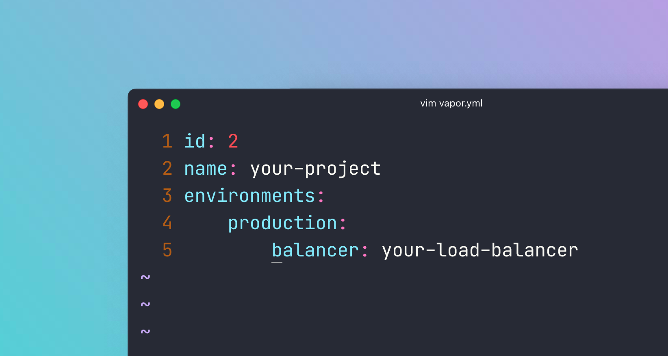Click the bottom tilde empty-line marker

click(x=145, y=331)
